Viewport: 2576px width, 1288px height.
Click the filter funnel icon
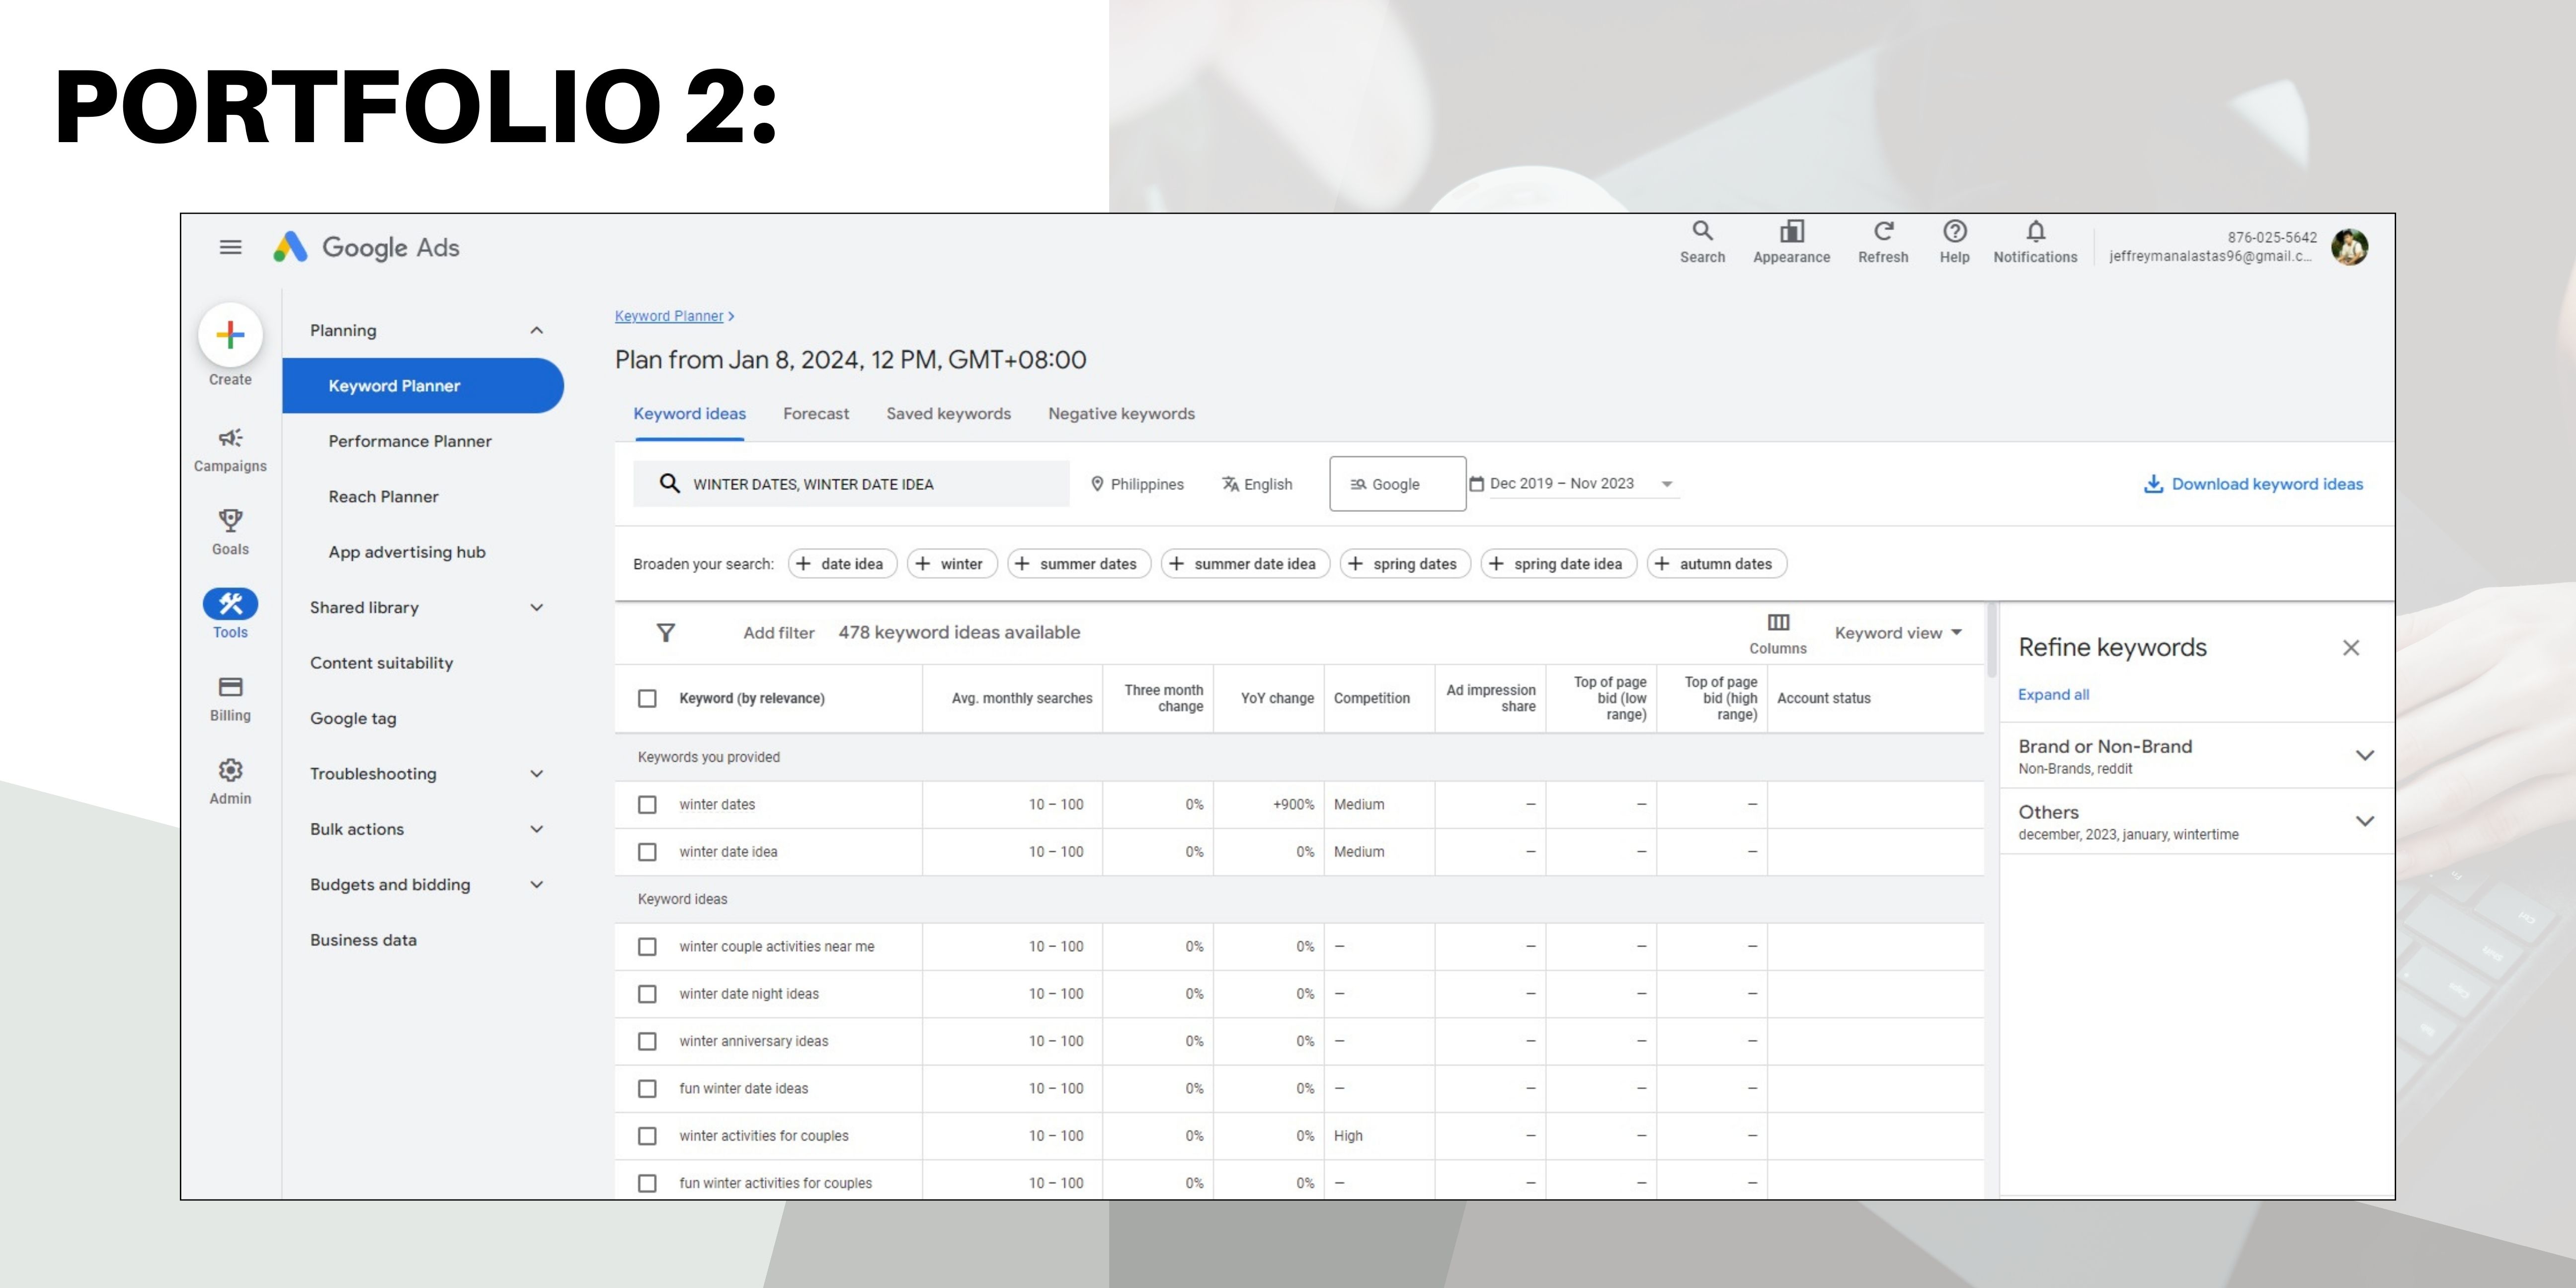(x=666, y=632)
